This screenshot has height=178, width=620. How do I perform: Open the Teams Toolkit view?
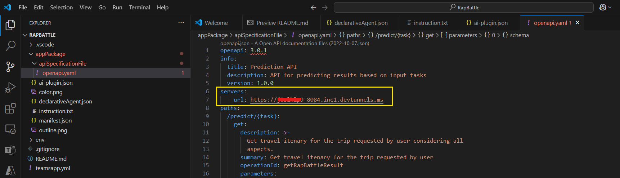click(10, 150)
